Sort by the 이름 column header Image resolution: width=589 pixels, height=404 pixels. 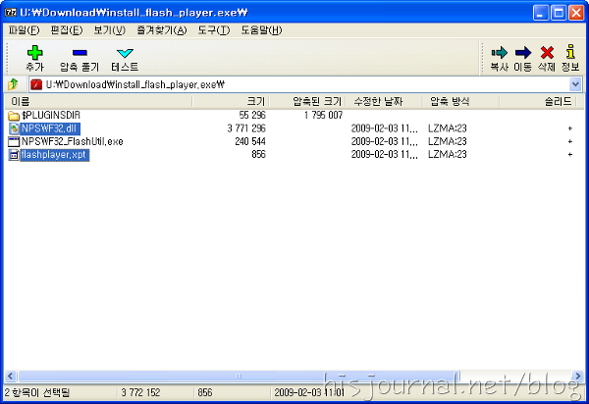pos(98,101)
